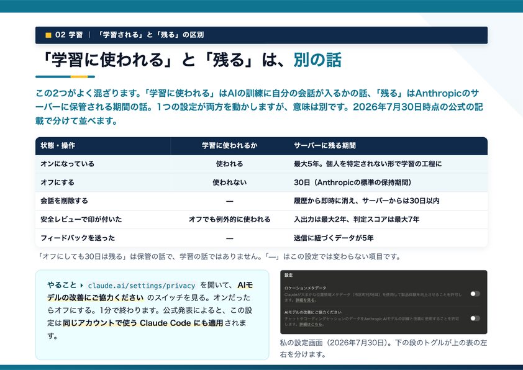Click the small arrow after やること
523x370 pixels.
(x=82, y=286)
